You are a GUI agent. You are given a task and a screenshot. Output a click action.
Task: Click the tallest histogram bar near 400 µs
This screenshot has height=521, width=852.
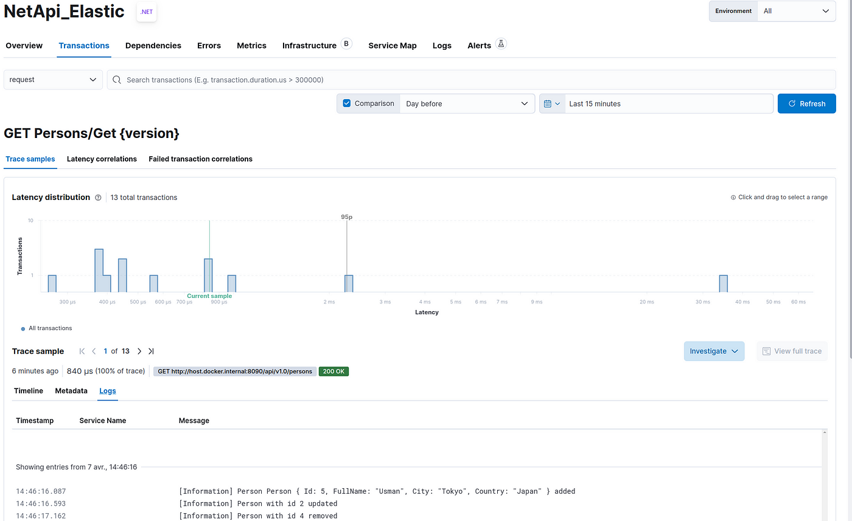tap(99, 271)
